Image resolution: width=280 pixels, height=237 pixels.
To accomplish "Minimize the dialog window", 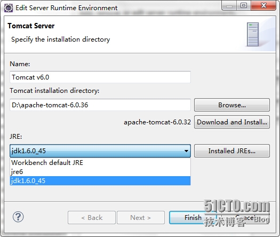I will (229, 5).
